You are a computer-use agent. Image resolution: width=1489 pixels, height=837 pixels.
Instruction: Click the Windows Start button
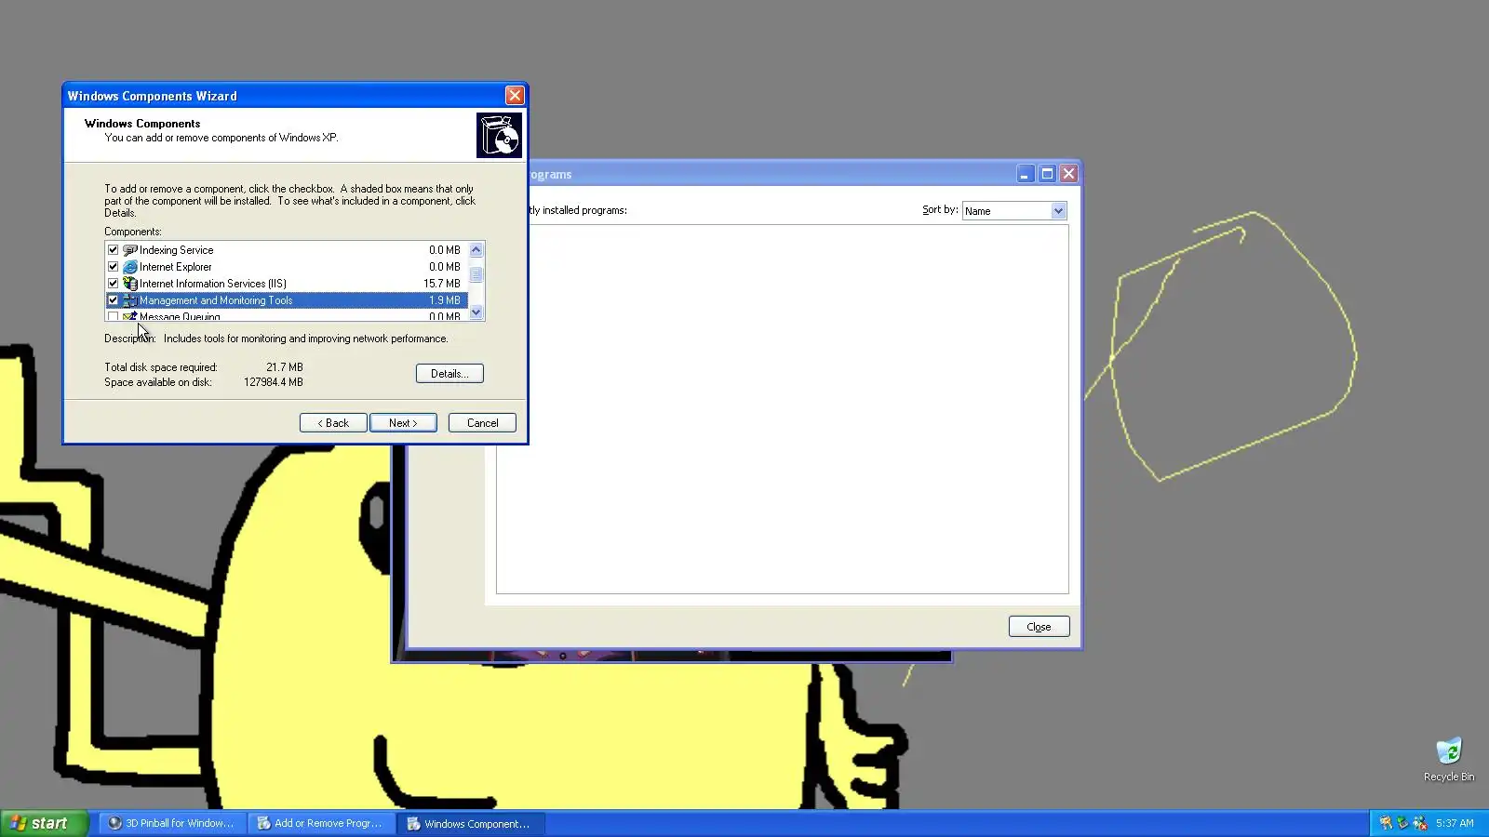(44, 823)
